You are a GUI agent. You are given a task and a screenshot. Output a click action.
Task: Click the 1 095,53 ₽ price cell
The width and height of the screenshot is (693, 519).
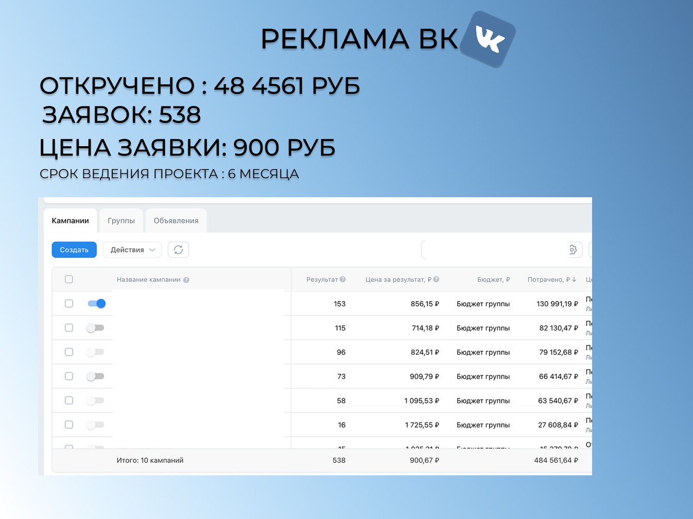(x=421, y=401)
